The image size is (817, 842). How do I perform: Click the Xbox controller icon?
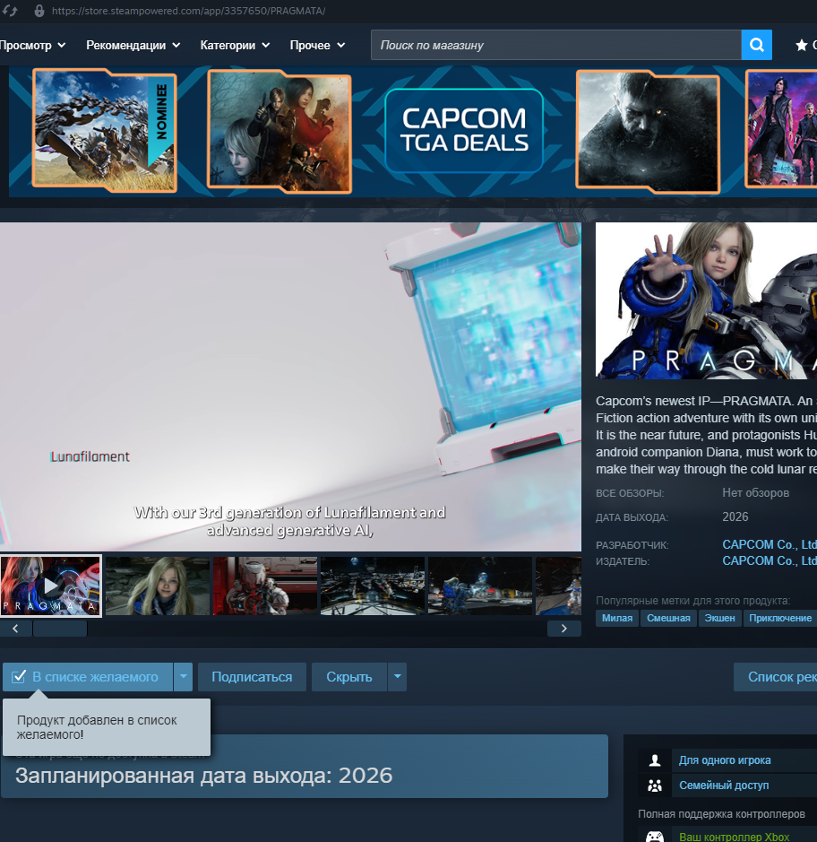pos(655,837)
